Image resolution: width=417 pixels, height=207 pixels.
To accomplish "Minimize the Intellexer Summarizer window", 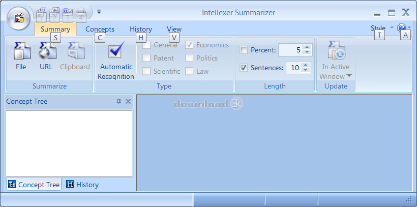I will click(377, 13).
